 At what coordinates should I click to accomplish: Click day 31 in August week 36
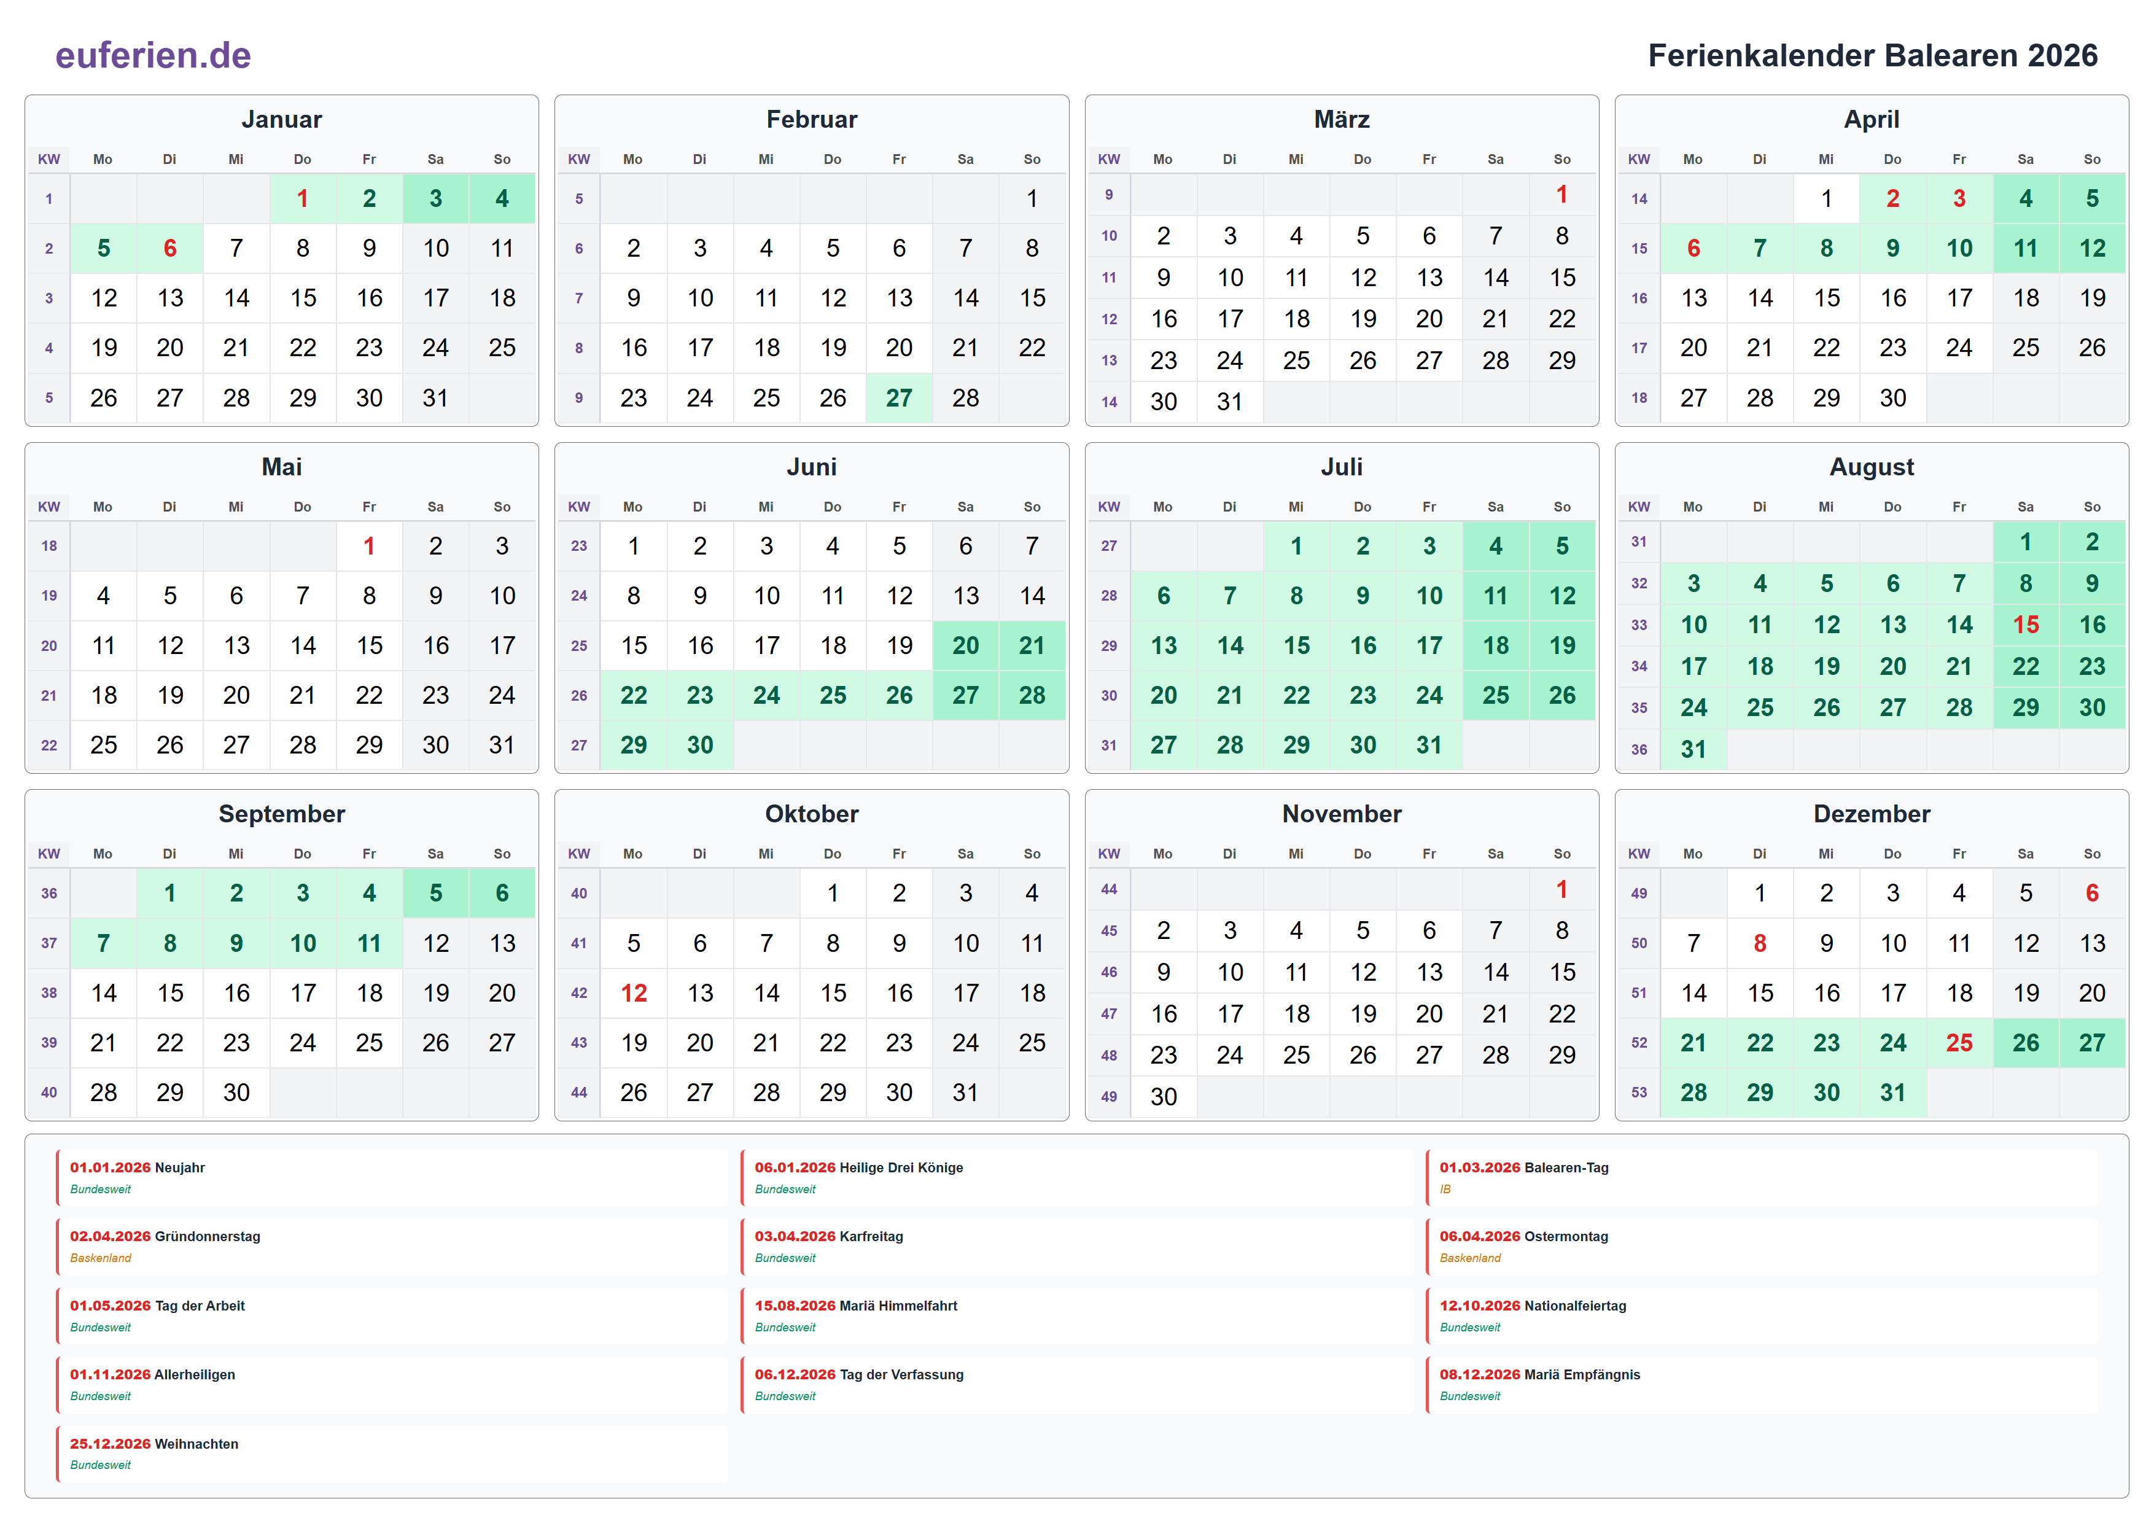click(x=1693, y=749)
